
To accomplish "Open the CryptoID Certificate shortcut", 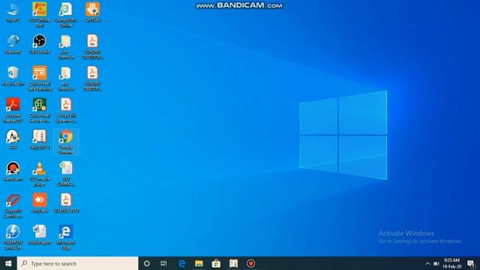I will 13,205.
